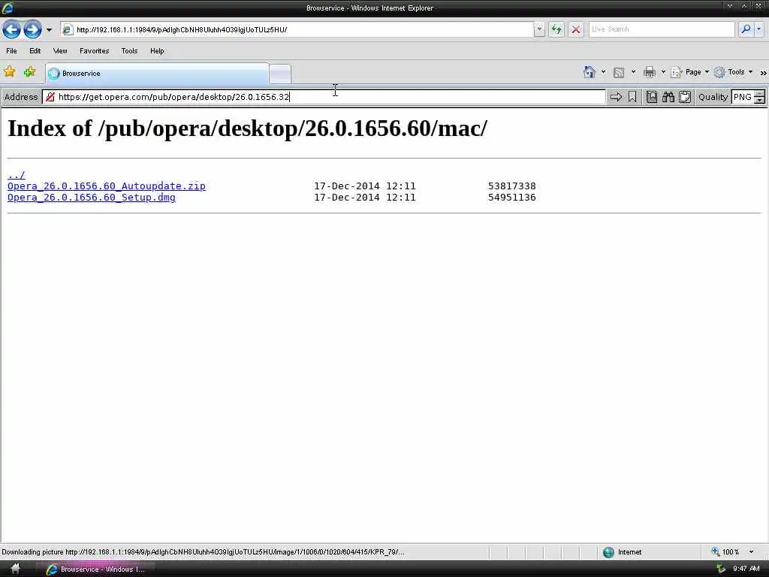Expand the IE address bar history dropdown
769x577 pixels.
539,29
